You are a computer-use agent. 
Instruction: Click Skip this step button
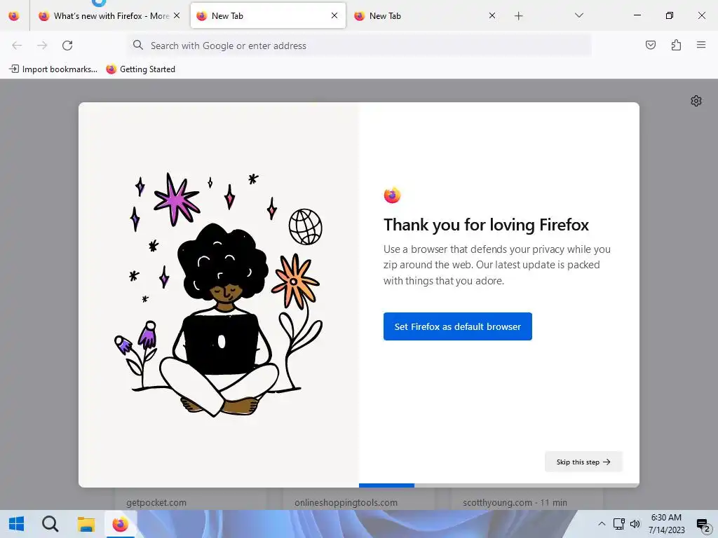(583, 462)
